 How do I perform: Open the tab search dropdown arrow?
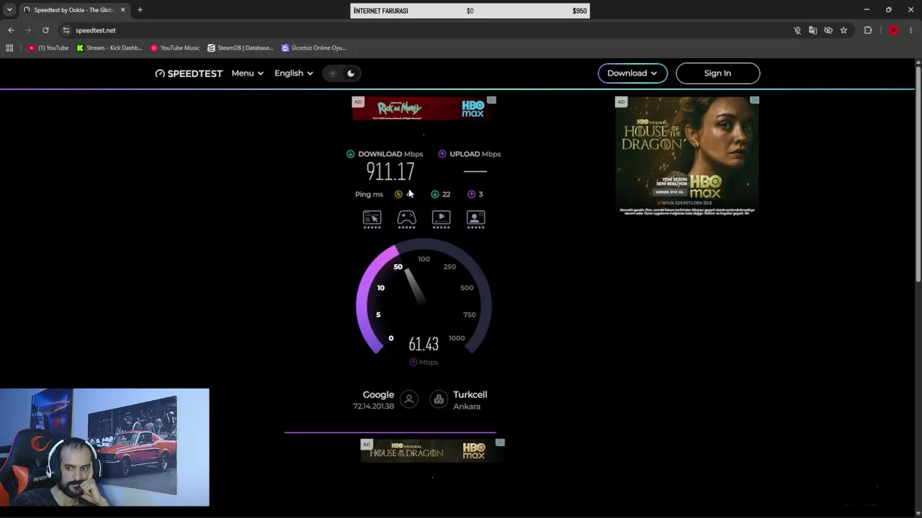click(9, 10)
